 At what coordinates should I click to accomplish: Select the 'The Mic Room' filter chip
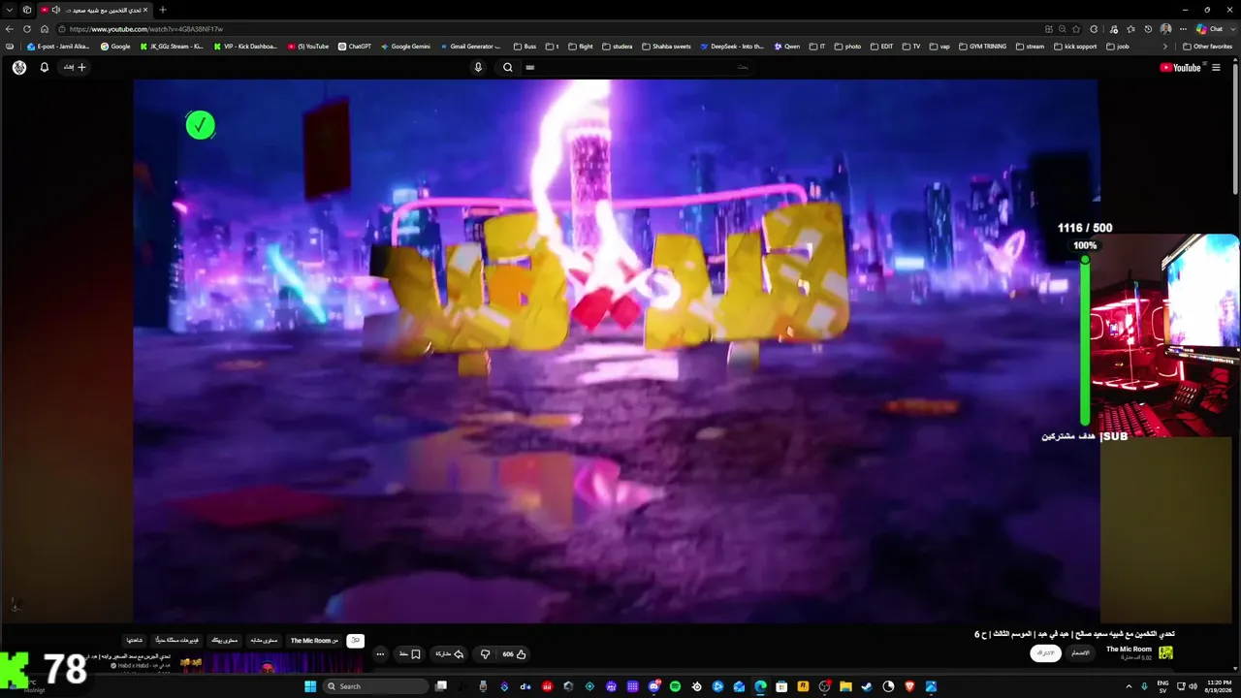(x=314, y=641)
